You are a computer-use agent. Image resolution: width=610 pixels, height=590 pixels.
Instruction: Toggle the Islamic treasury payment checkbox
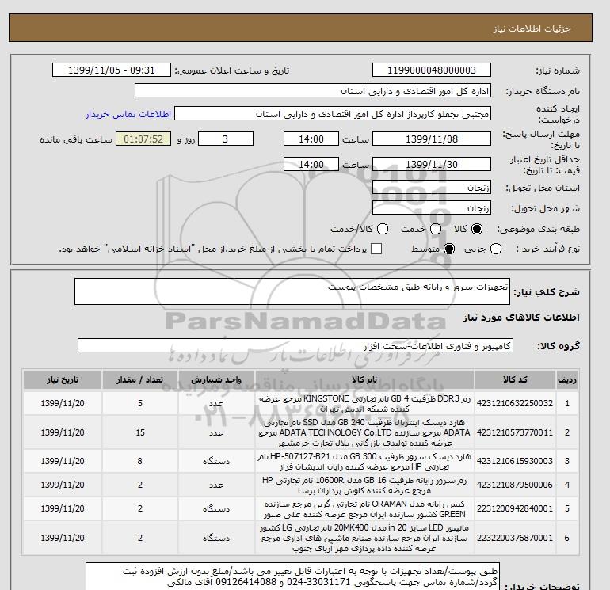coord(376,249)
